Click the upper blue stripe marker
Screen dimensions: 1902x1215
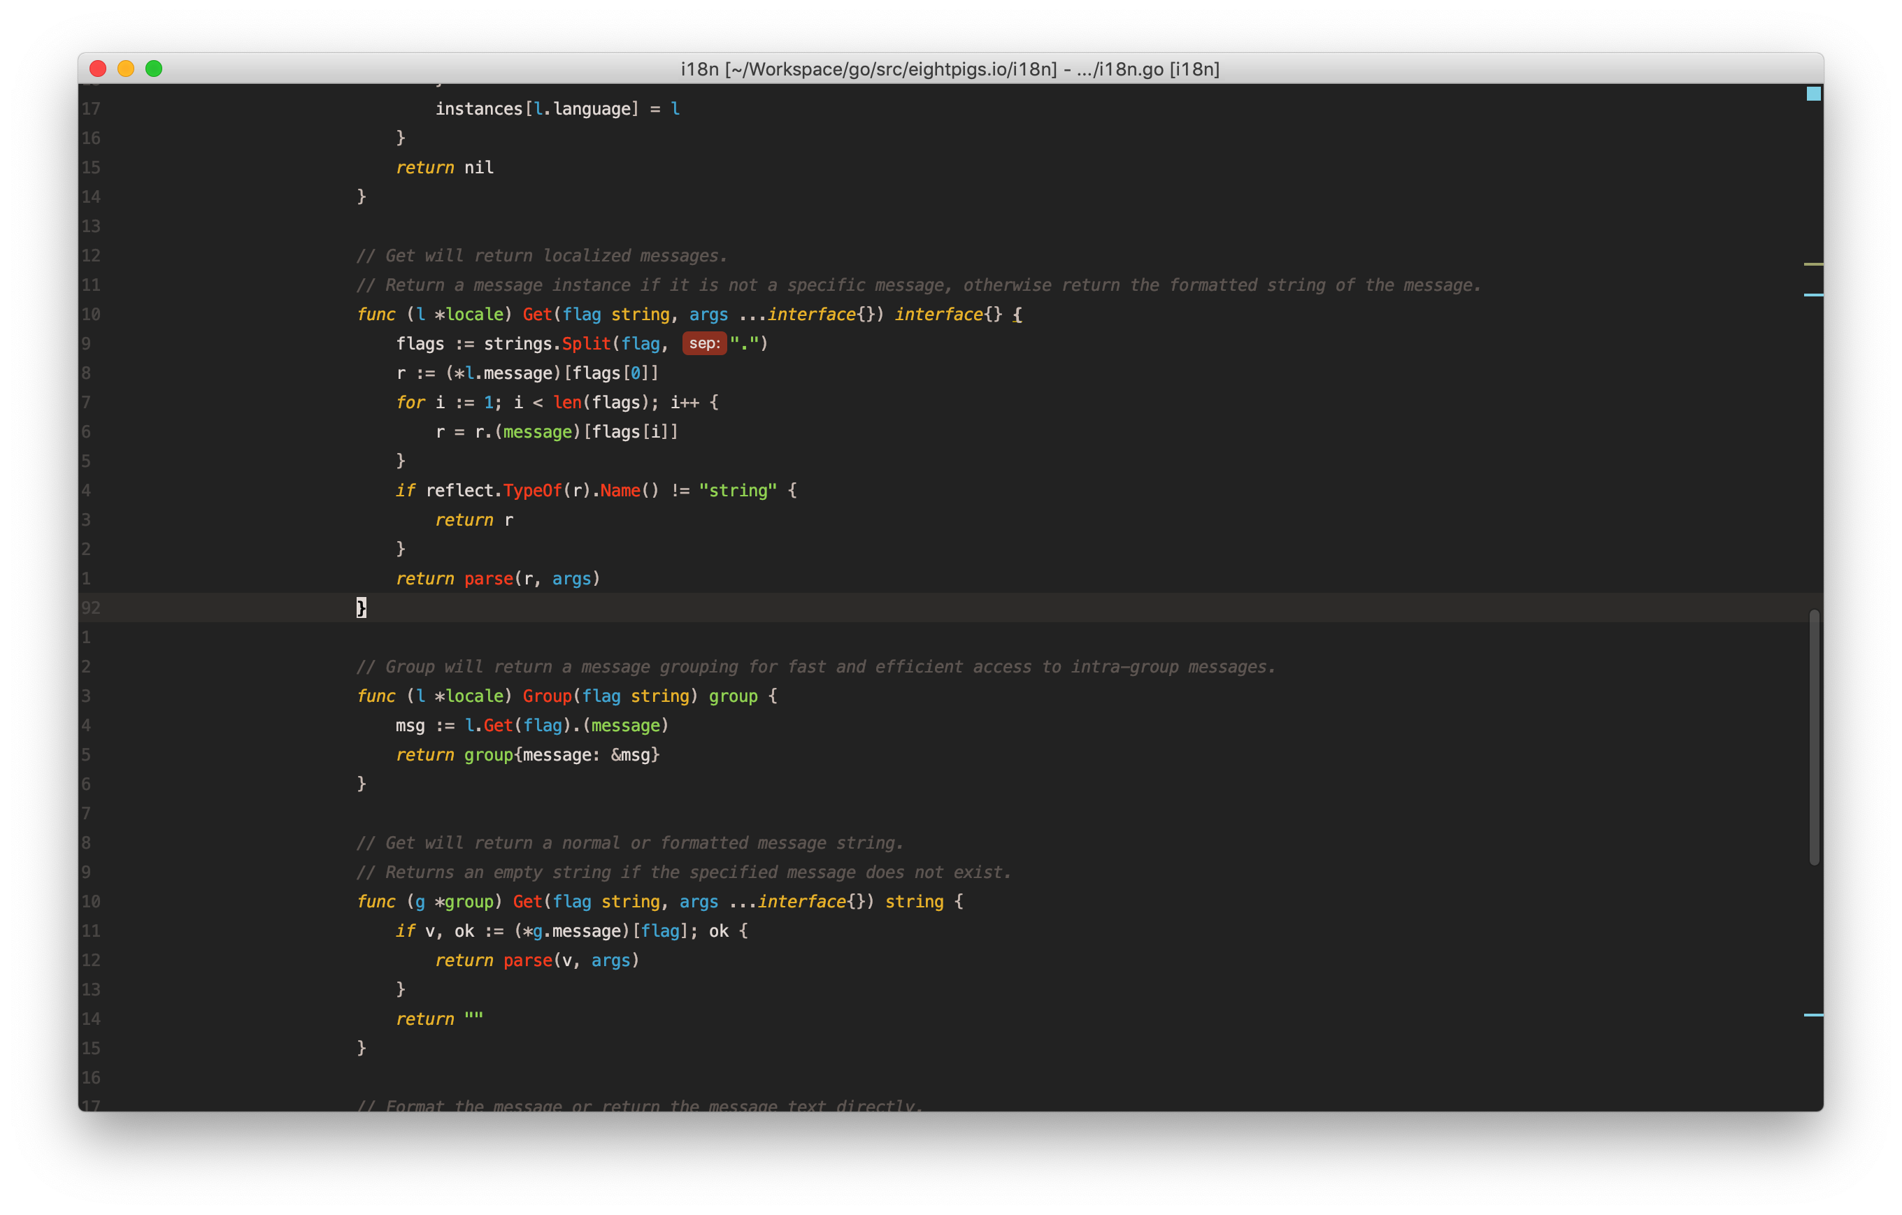(x=1812, y=294)
